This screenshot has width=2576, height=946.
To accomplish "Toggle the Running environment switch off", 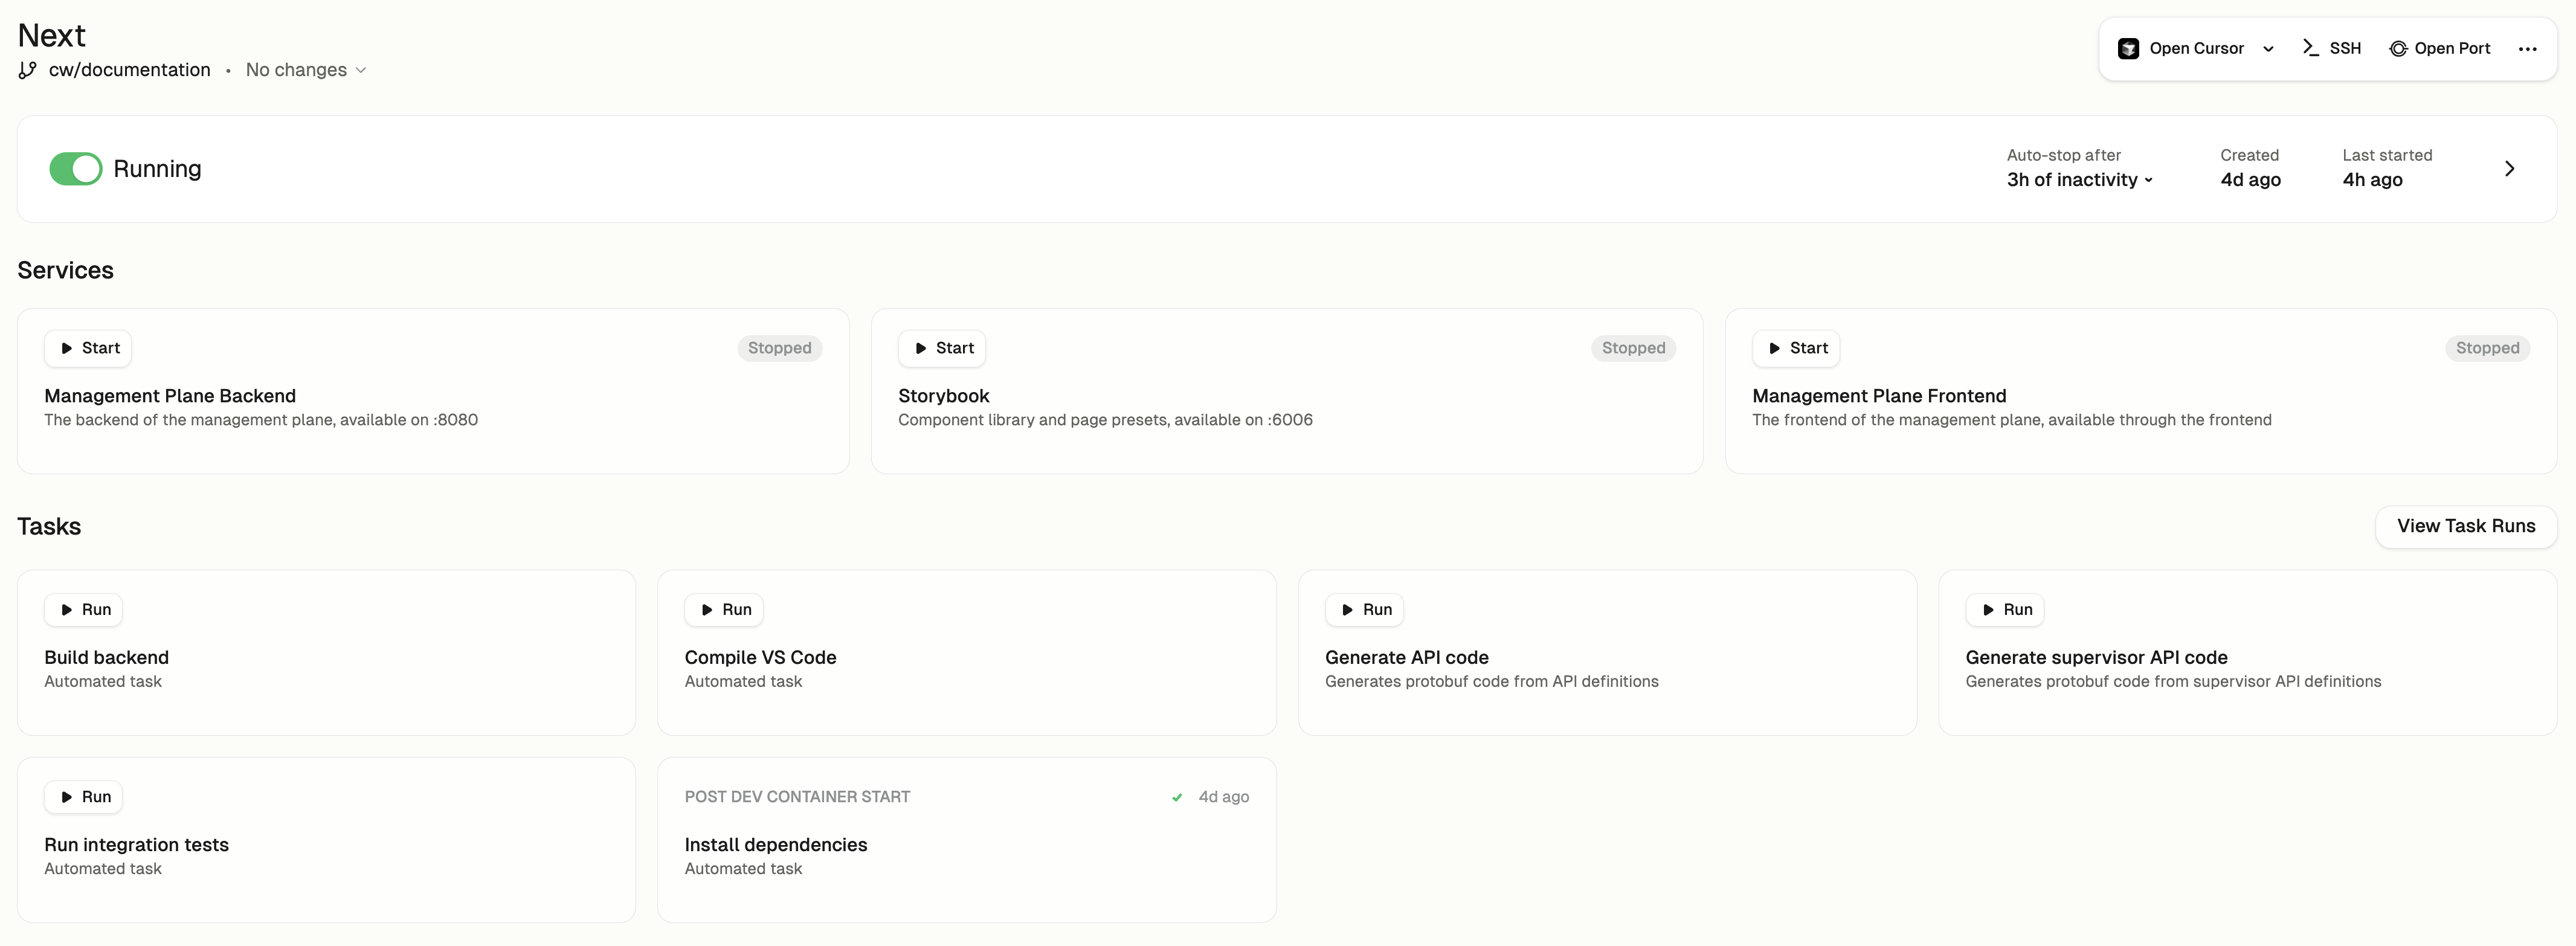I will (76, 169).
